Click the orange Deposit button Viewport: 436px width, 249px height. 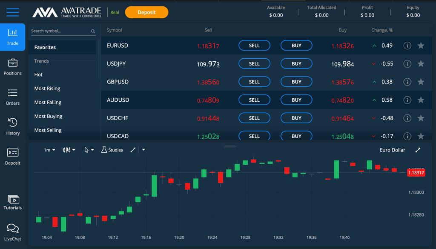146,12
